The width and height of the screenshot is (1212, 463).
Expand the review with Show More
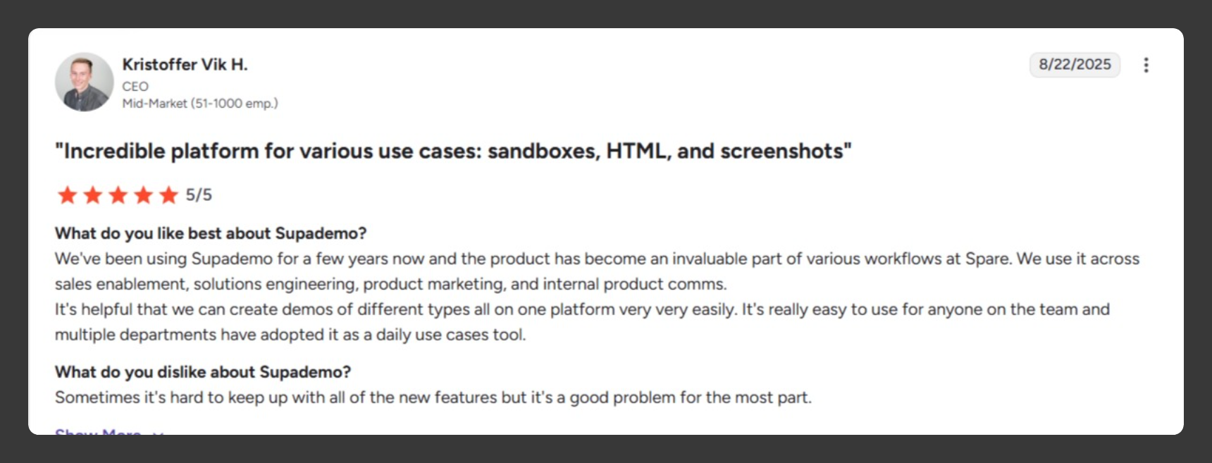click(x=98, y=431)
